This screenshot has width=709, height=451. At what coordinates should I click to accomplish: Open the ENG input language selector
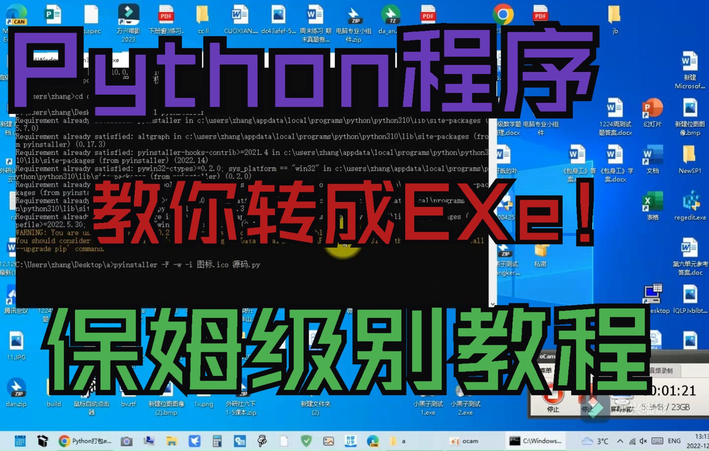tap(674, 441)
